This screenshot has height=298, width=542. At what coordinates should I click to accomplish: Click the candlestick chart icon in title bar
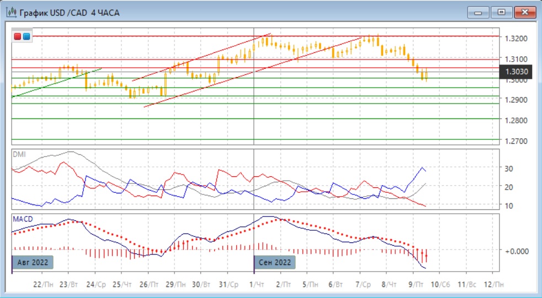click(11, 12)
